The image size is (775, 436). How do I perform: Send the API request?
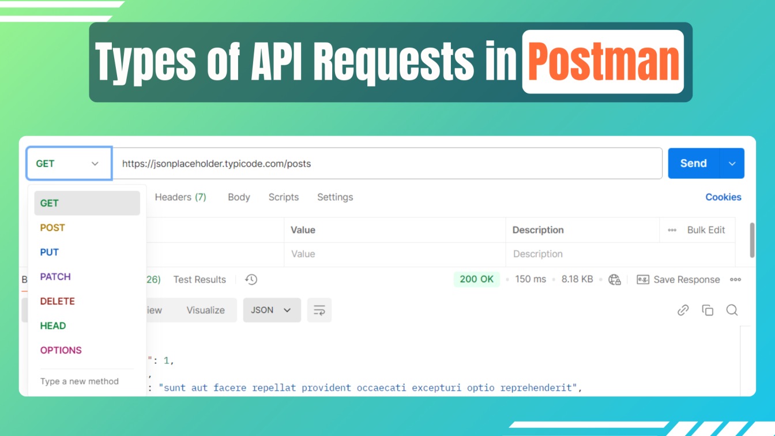click(x=694, y=163)
